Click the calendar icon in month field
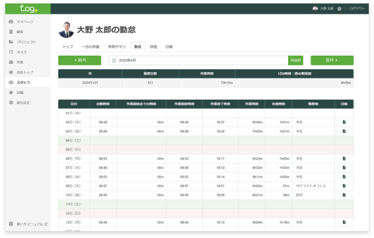 pos(114,60)
